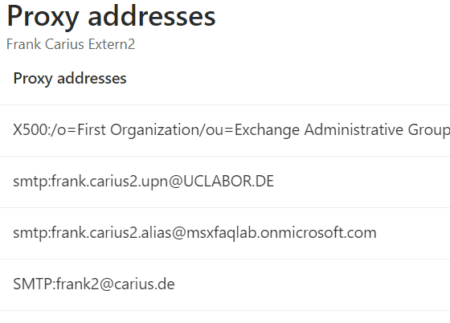Select the Frank Carius Extern2 subtitle
Image resolution: width=450 pixels, height=323 pixels.
[71, 44]
